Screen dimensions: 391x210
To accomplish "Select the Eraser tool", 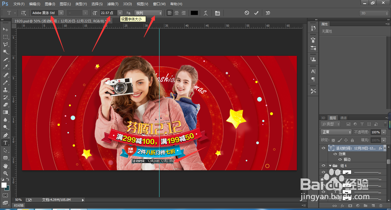I will [5, 105].
